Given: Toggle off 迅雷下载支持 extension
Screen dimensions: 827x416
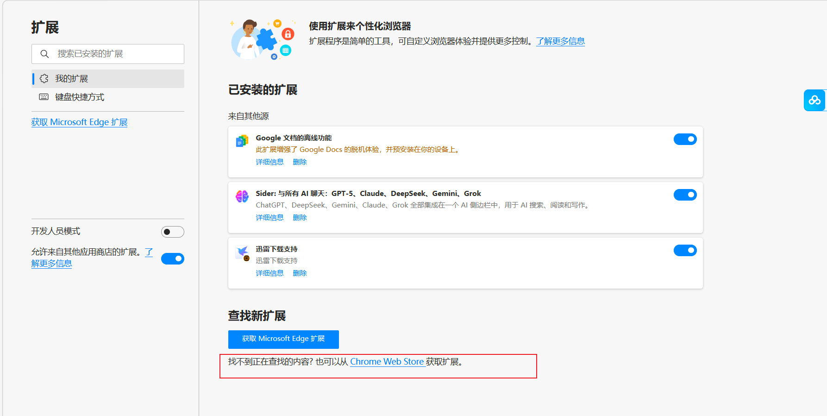Looking at the screenshot, I should [x=685, y=250].
